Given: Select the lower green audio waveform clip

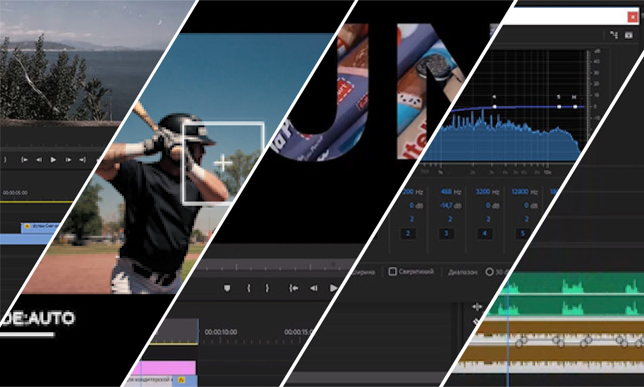Looking at the screenshot, I should tap(565, 306).
